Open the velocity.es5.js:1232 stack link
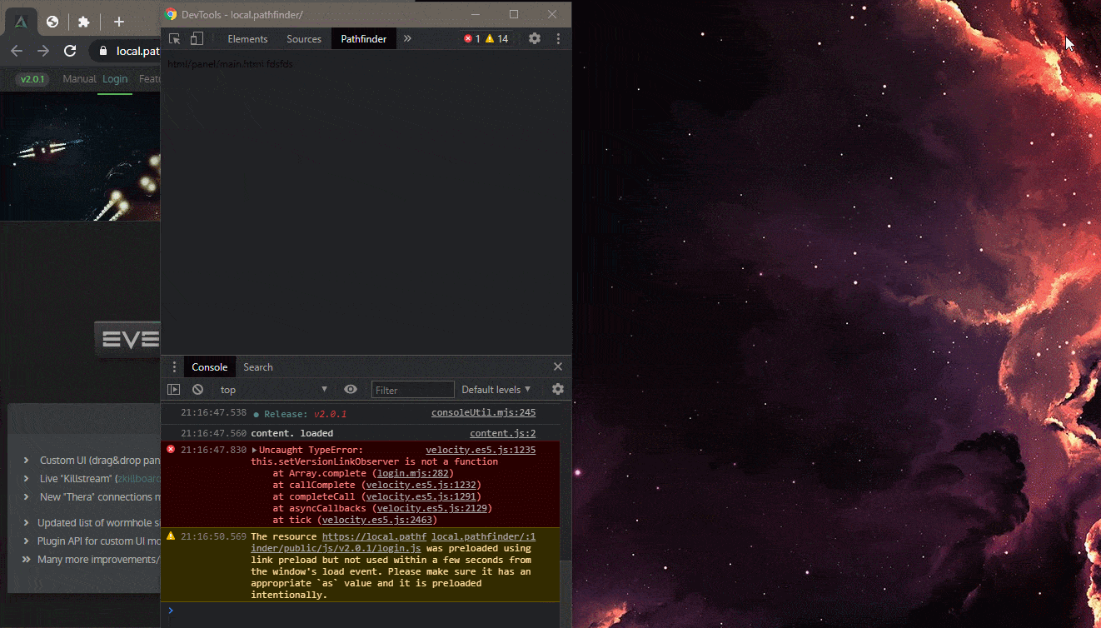 (x=421, y=486)
